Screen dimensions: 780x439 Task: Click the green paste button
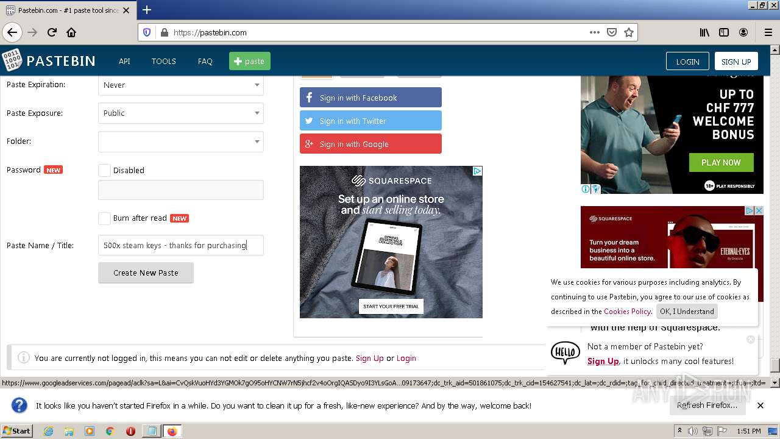(x=249, y=61)
